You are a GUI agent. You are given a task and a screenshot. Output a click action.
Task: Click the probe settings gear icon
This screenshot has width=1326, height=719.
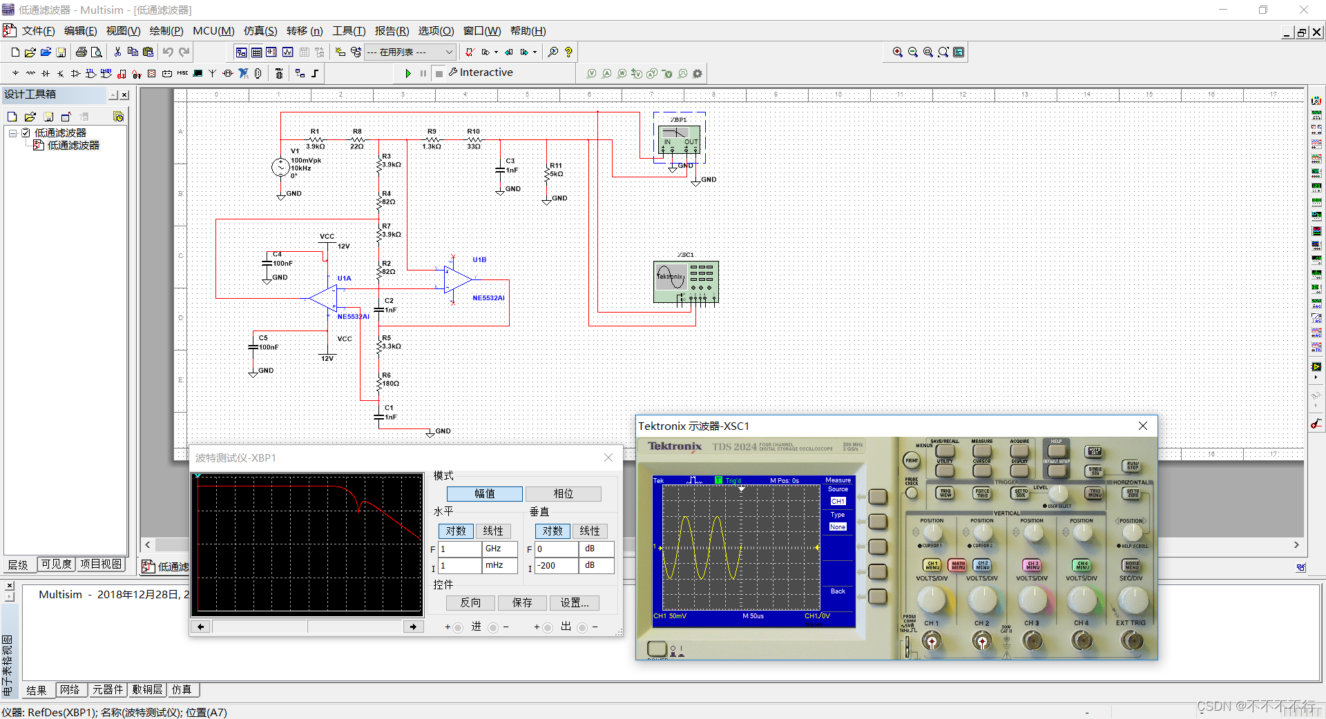point(698,74)
